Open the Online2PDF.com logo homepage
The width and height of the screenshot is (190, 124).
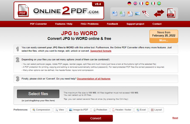(x=59, y=11)
